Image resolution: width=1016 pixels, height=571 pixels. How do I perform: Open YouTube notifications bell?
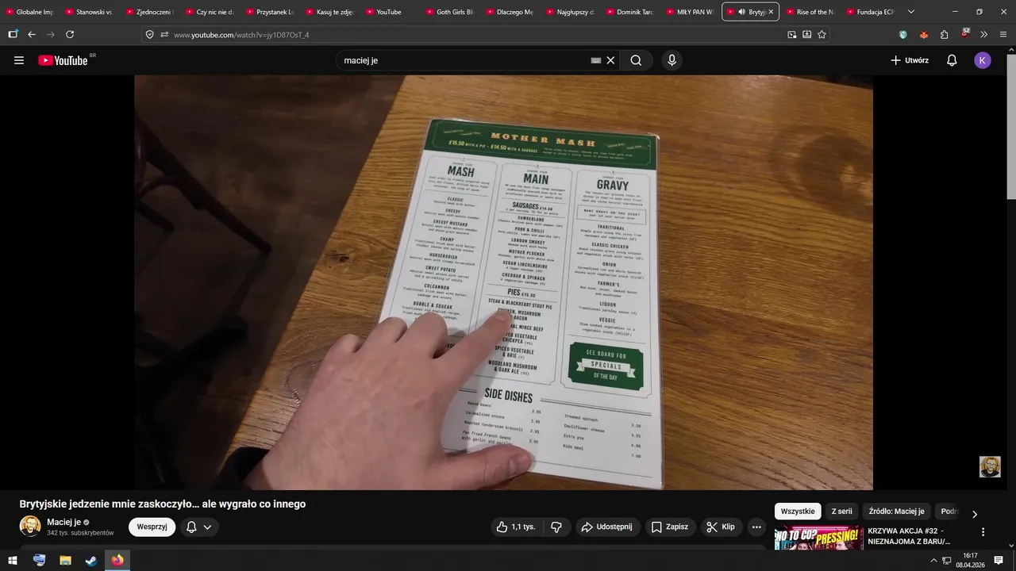pos(952,60)
